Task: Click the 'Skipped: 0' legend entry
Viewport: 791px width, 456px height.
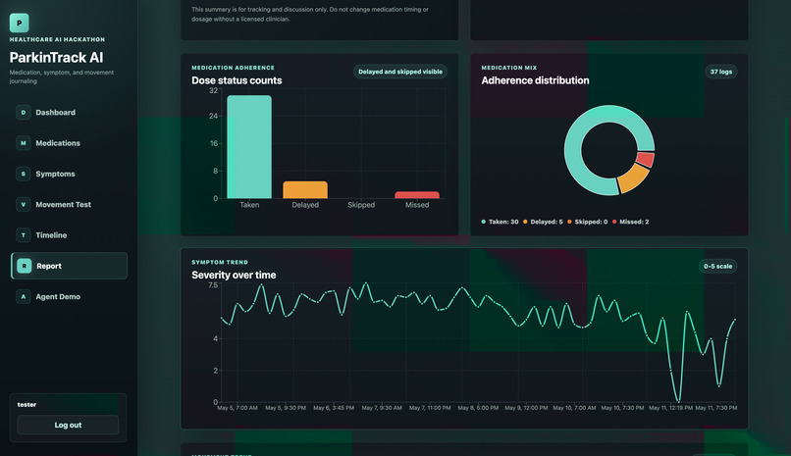Action: [x=587, y=222]
